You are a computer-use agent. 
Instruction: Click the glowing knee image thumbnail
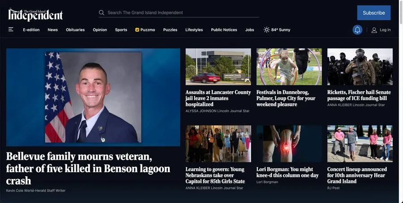click(x=289, y=144)
